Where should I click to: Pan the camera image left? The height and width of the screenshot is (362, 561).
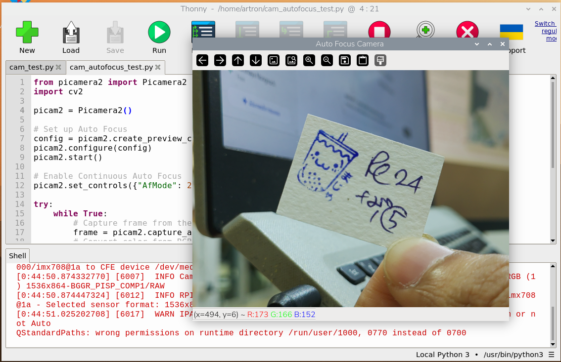click(202, 60)
